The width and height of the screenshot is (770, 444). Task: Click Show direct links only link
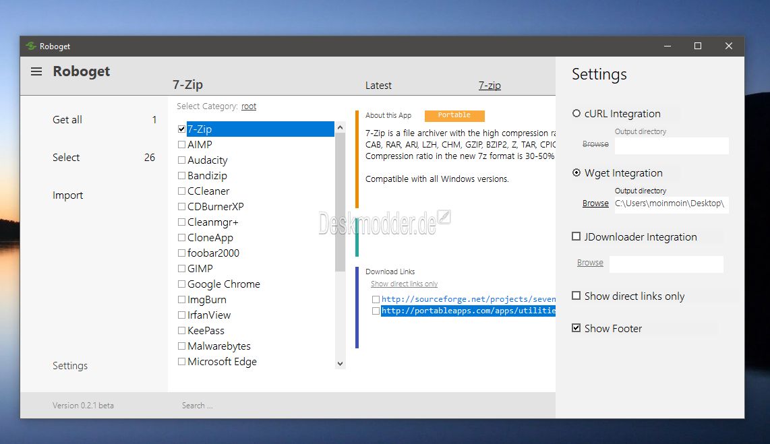pyautogui.click(x=404, y=284)
